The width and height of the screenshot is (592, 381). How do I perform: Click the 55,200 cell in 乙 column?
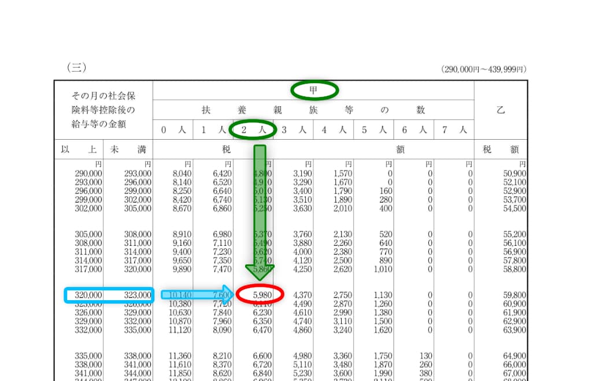[x=515, y=234]
